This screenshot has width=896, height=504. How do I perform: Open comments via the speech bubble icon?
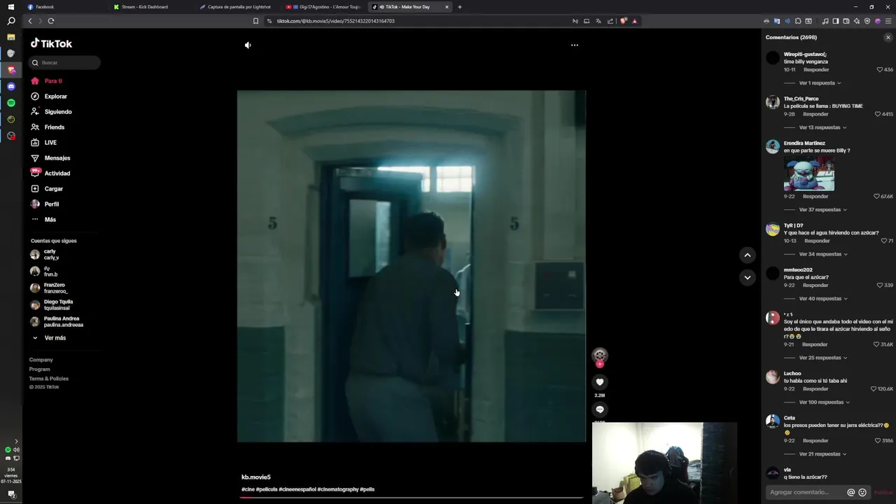click(600, 409)
